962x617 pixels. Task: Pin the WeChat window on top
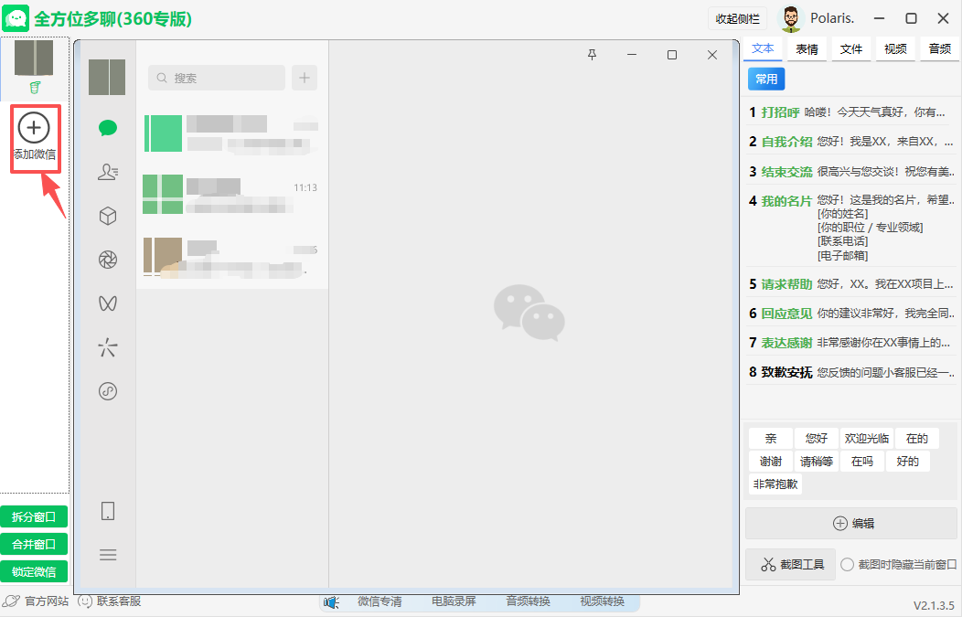click(x=592, y=55)
